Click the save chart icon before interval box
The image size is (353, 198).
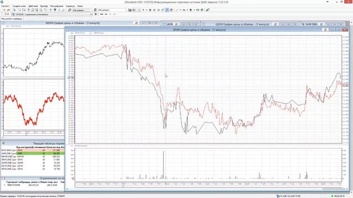(130, 10)
